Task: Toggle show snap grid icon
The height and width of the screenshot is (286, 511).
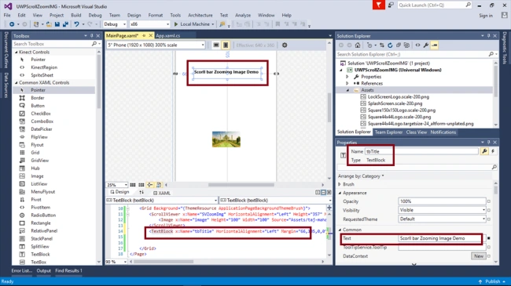Action: [133, 185]
